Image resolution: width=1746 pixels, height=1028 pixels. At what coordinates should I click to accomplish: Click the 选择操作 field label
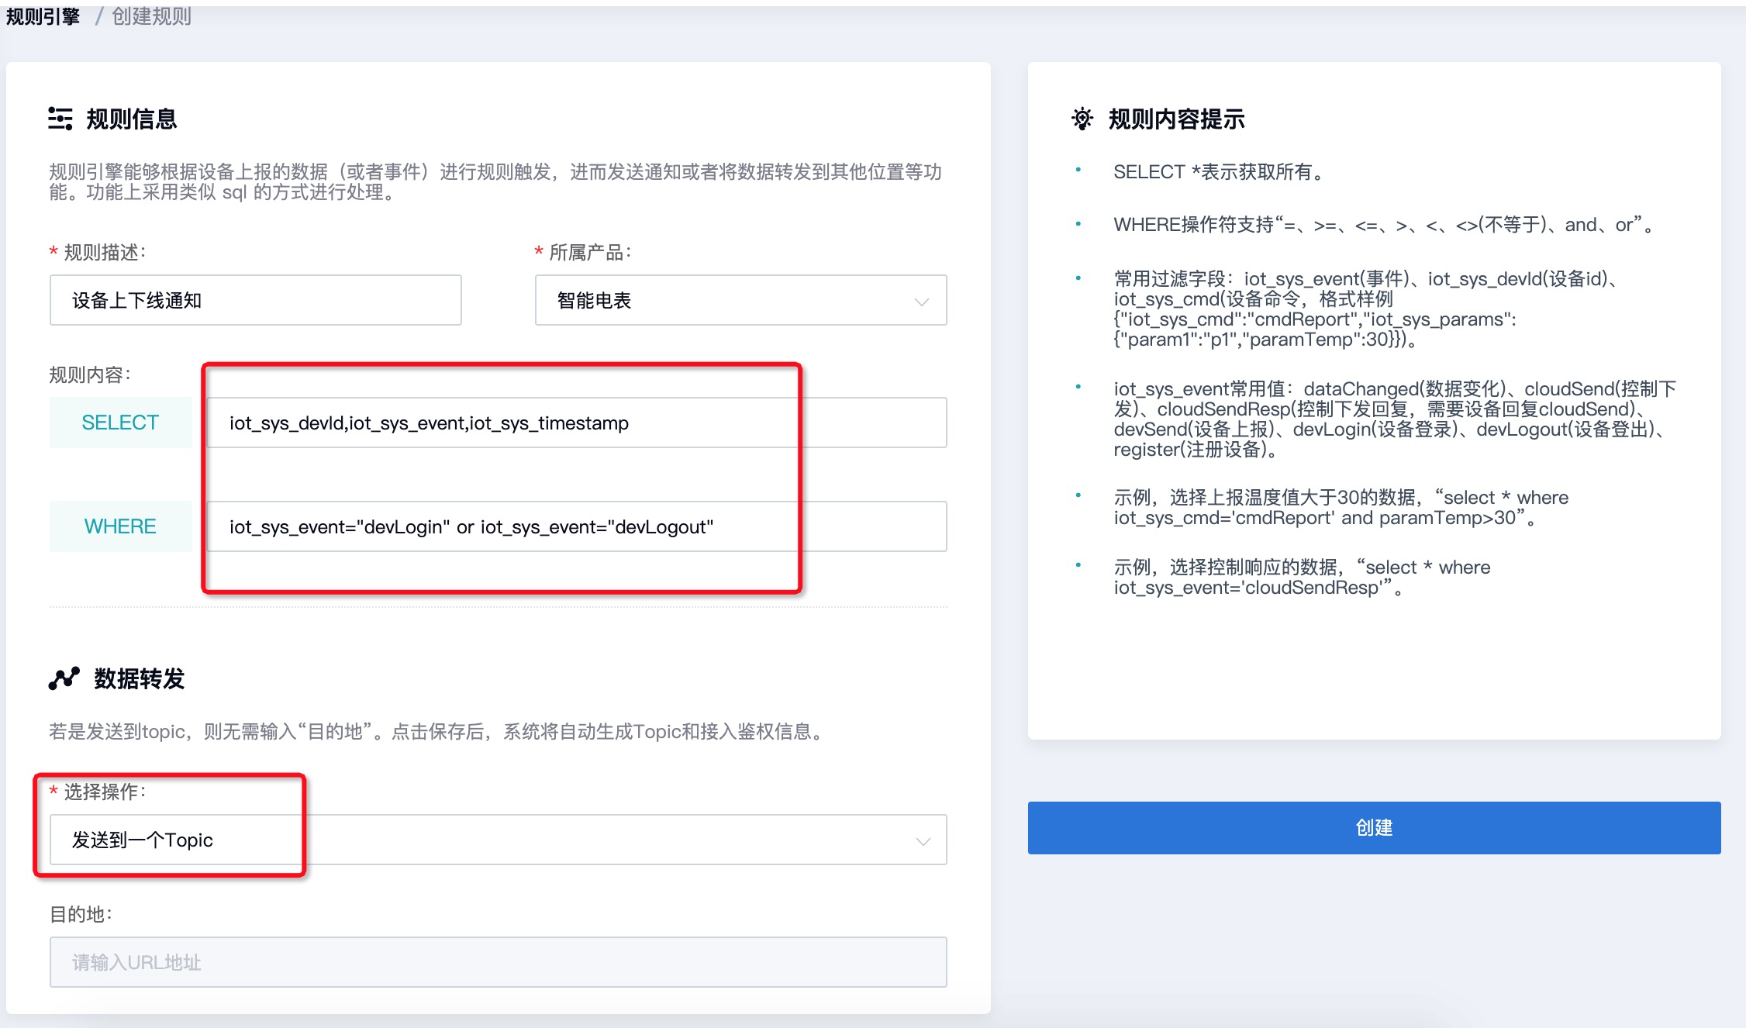105,792
